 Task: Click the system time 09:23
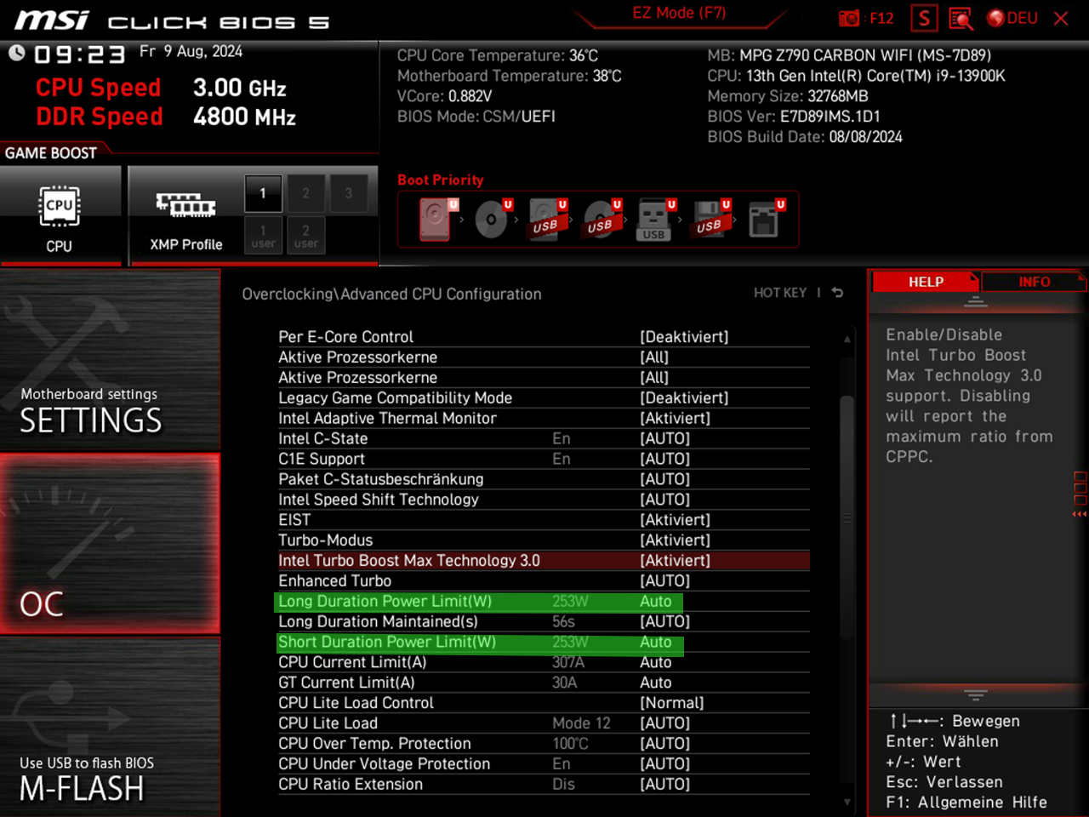(x=80, y=55)
